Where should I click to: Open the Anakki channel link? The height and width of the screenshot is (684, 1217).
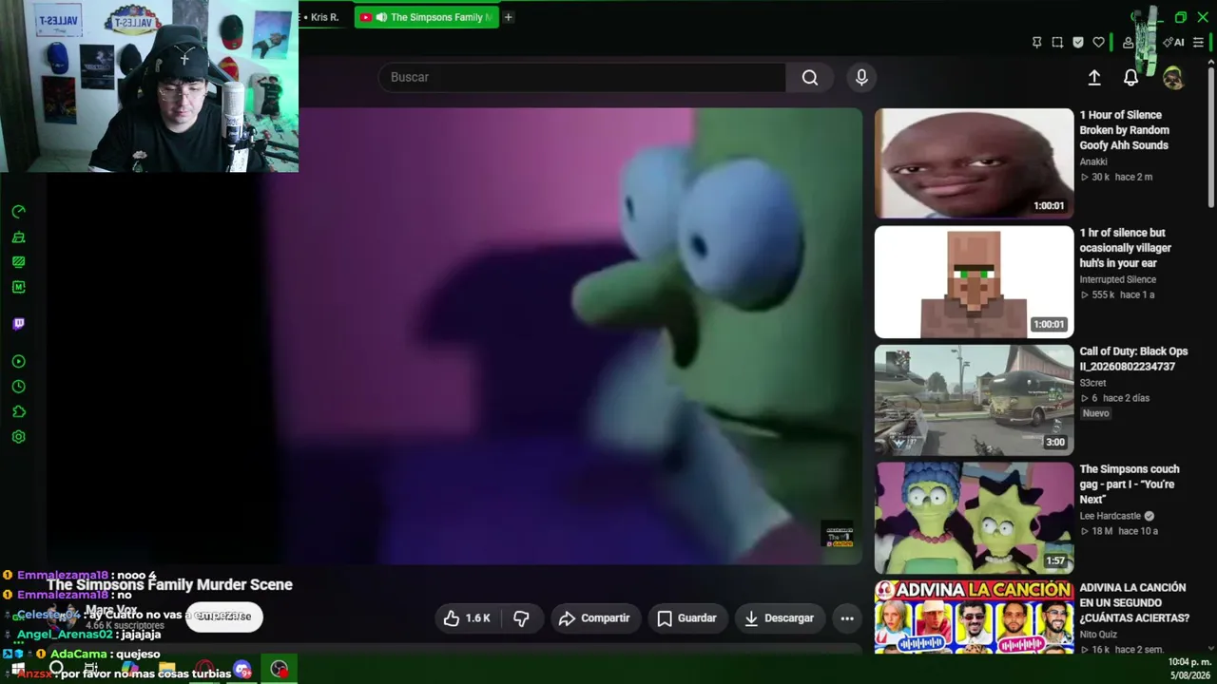click(1093, 161)
